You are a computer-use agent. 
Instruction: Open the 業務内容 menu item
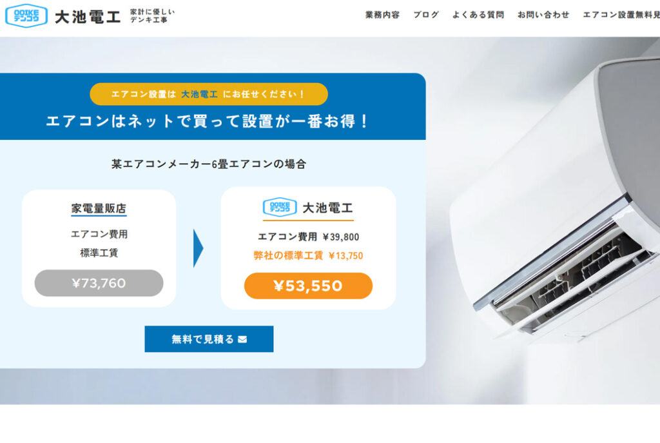(x=382, y=15)
